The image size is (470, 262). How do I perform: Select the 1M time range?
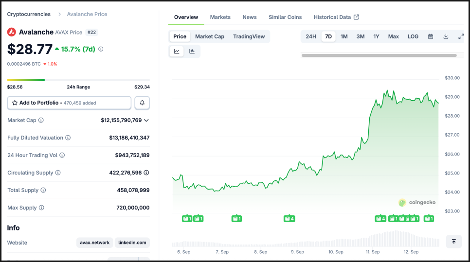(x=344, y=36)
